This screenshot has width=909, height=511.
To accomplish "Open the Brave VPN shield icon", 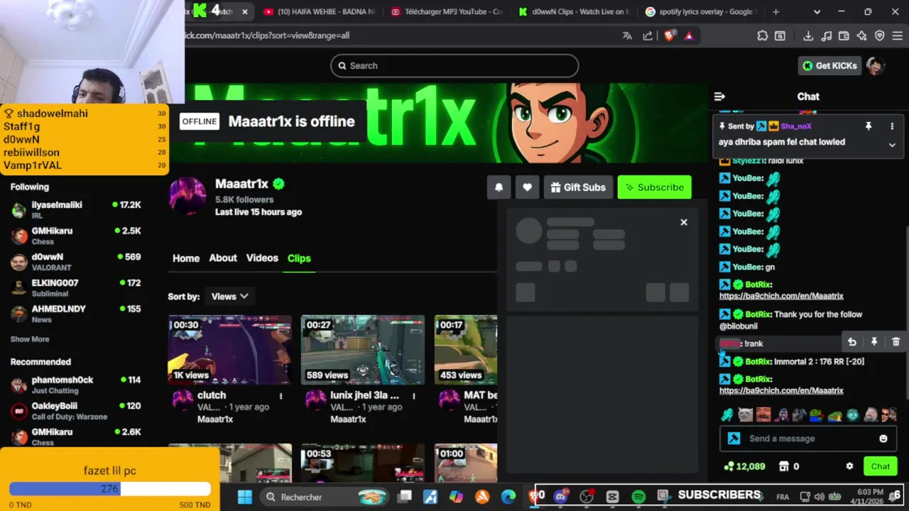I will [879, 35].
